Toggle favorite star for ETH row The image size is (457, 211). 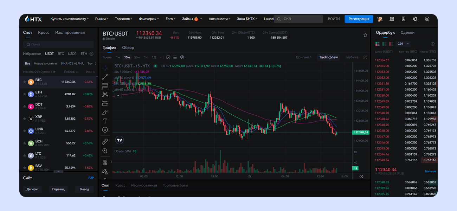pyautogui.click(x=24, y=94)
